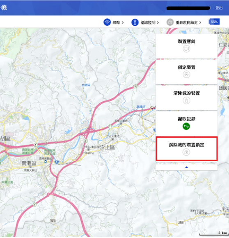The height and width of the screenshot is (238, 229).
Task: Click the 汐止區 district label on map
Action: [x=108, y=147]
